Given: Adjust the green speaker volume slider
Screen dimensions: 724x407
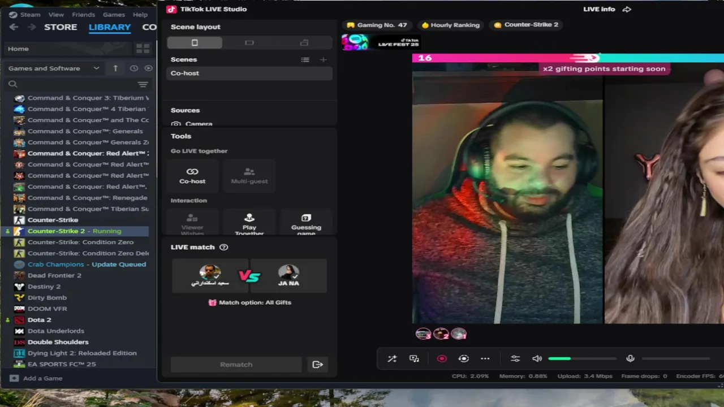Looking at the screenshot, I should tap(582, 358).
